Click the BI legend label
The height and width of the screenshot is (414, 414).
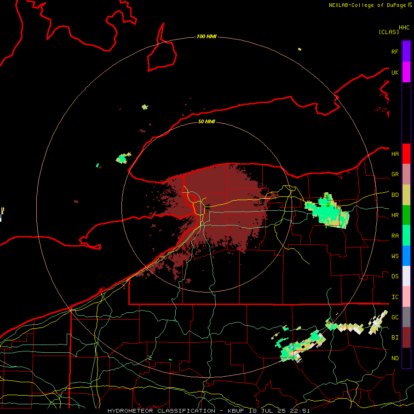[x=395, y=338]
